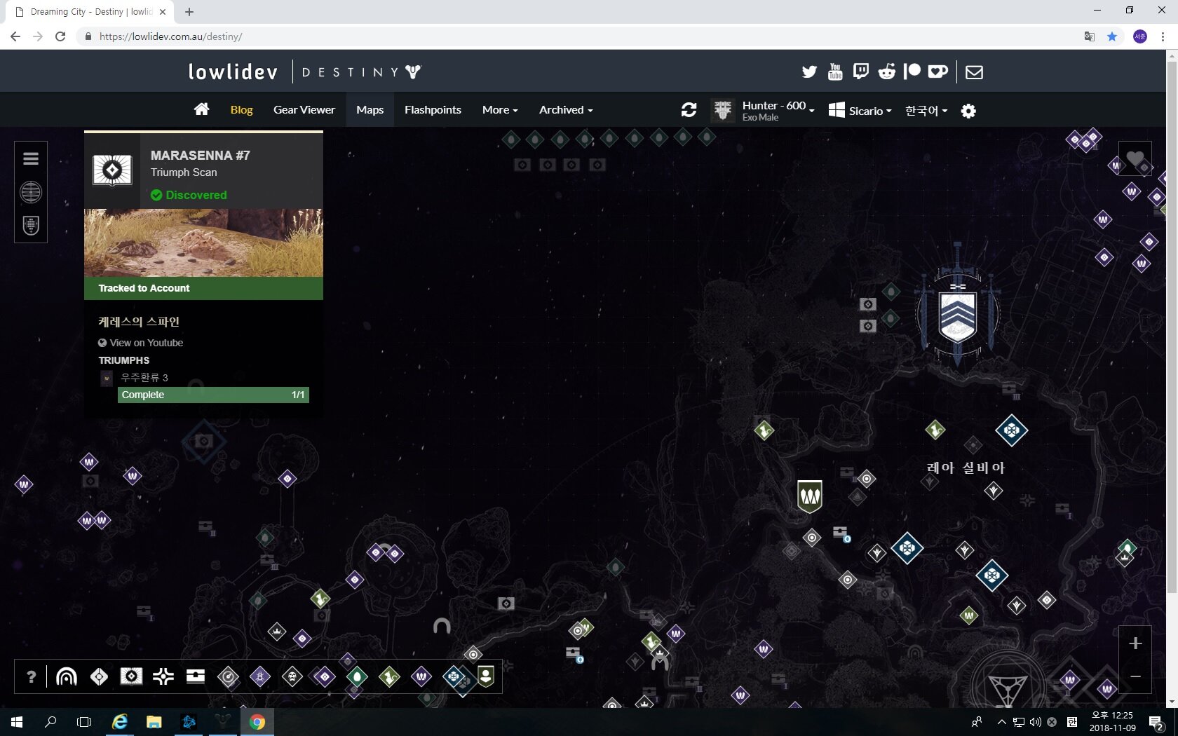
Task: Open the Chrome three-dot menu
Action: (x=1163, y=36)
